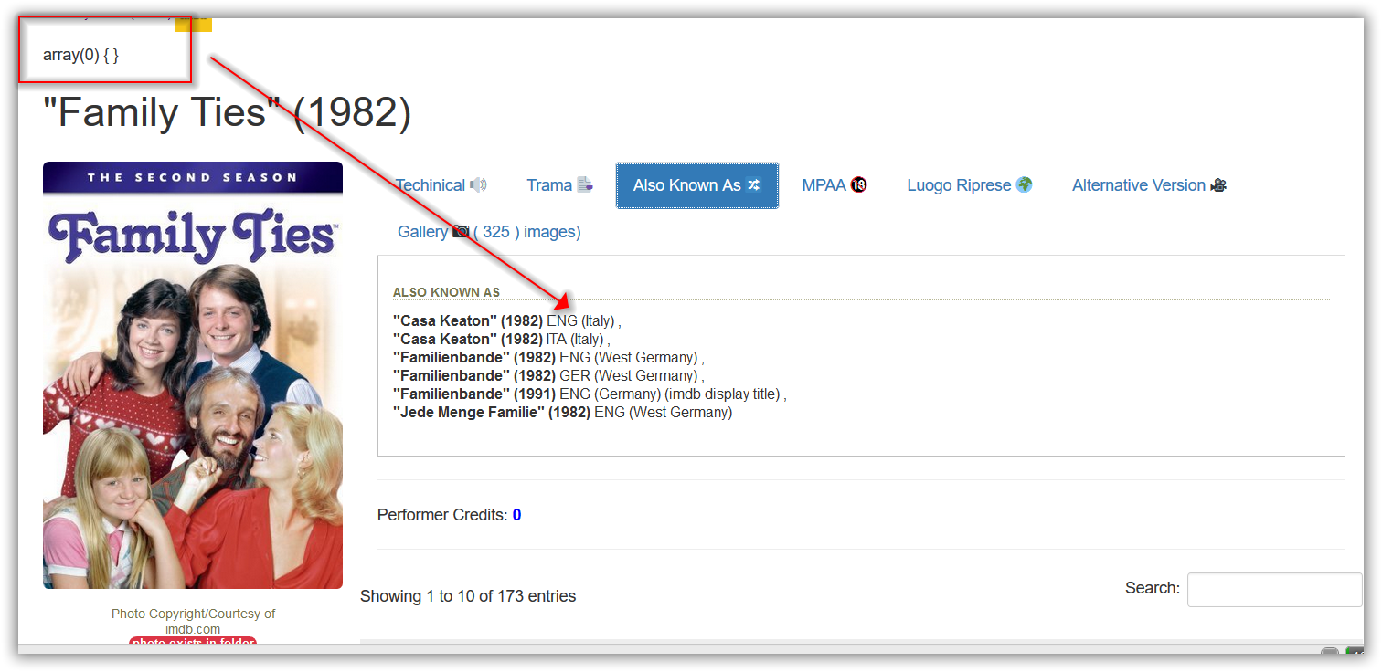1382x672 pixels.
Task: Click the "Familienbande" (1982) ENG (West Germany) entry
Action: (x=548, y=358)
